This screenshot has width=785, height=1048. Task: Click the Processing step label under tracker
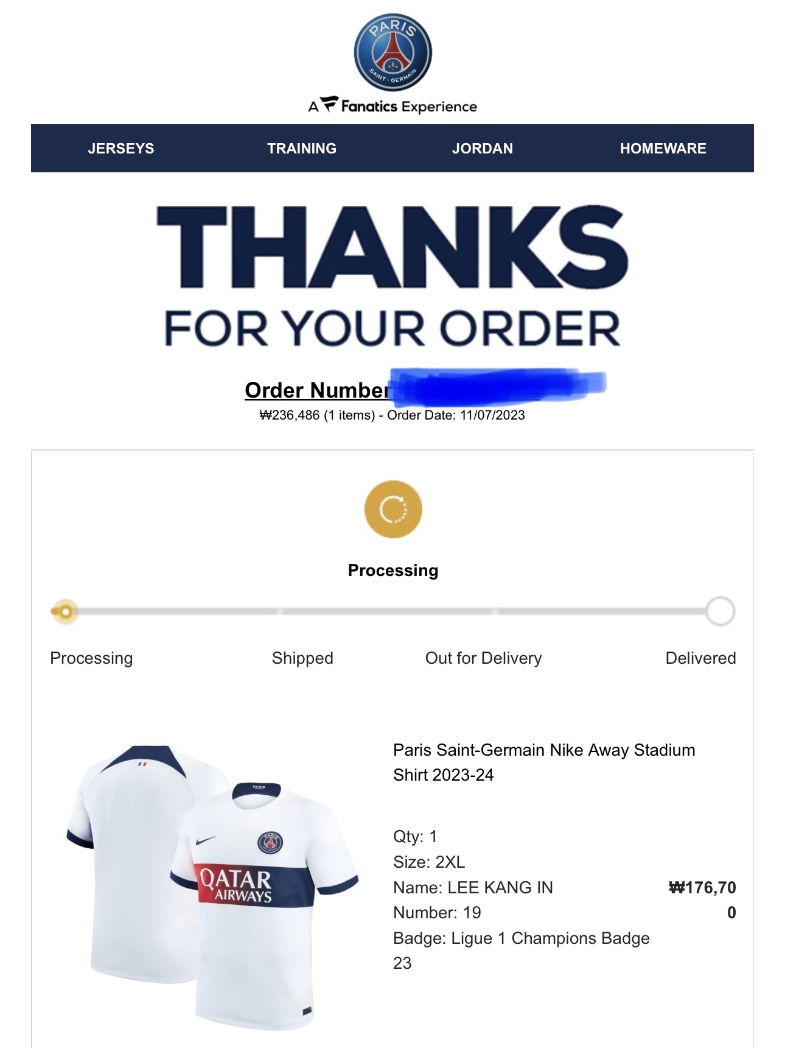click(x=91, y=658)
